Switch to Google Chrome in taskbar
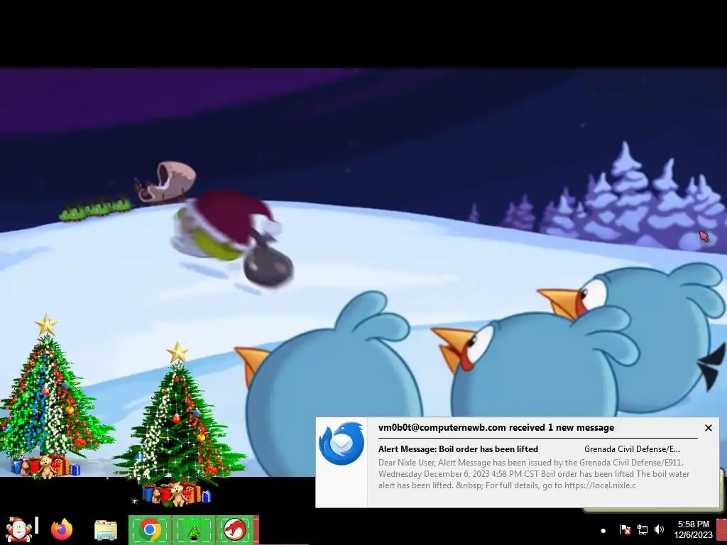The height and width of the screenshot is (545, 727). pos(150,529)
